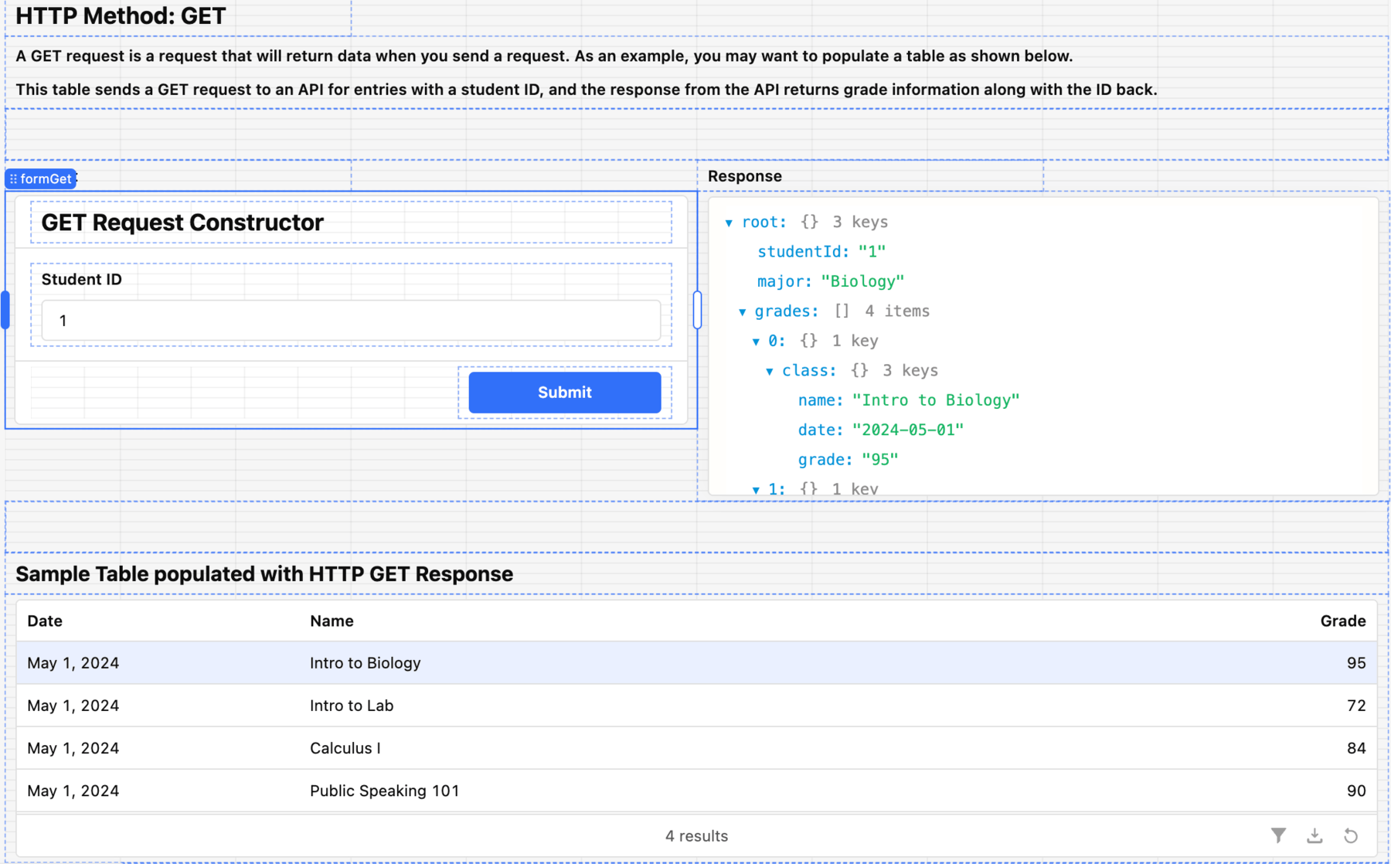Click grade value 95 in table
The height and width of the screenshot is (864, 1391).
(1355, 662)
